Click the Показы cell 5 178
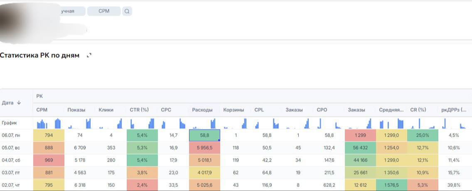Image resolution: width=472 pixels, height=191 pixels. click(80, 160)
